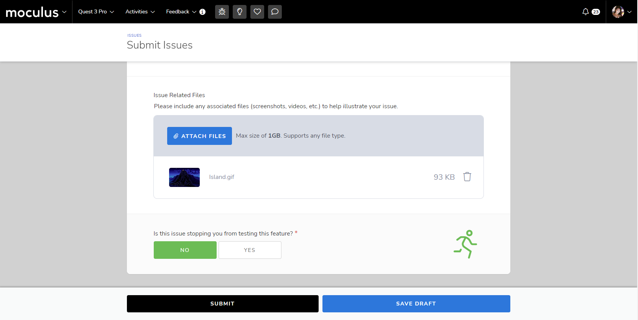Open the lightbulb ideas icon

tap(240, 12)
